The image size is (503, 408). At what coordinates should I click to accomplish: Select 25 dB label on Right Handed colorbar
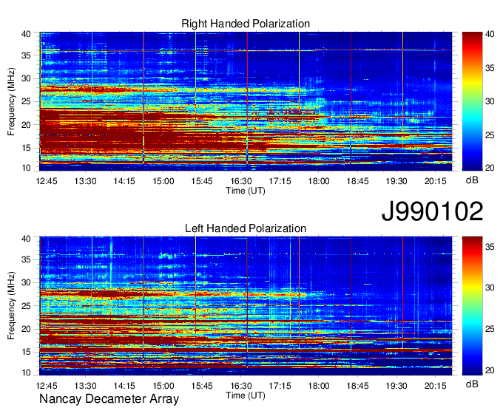tap(490, 135)
